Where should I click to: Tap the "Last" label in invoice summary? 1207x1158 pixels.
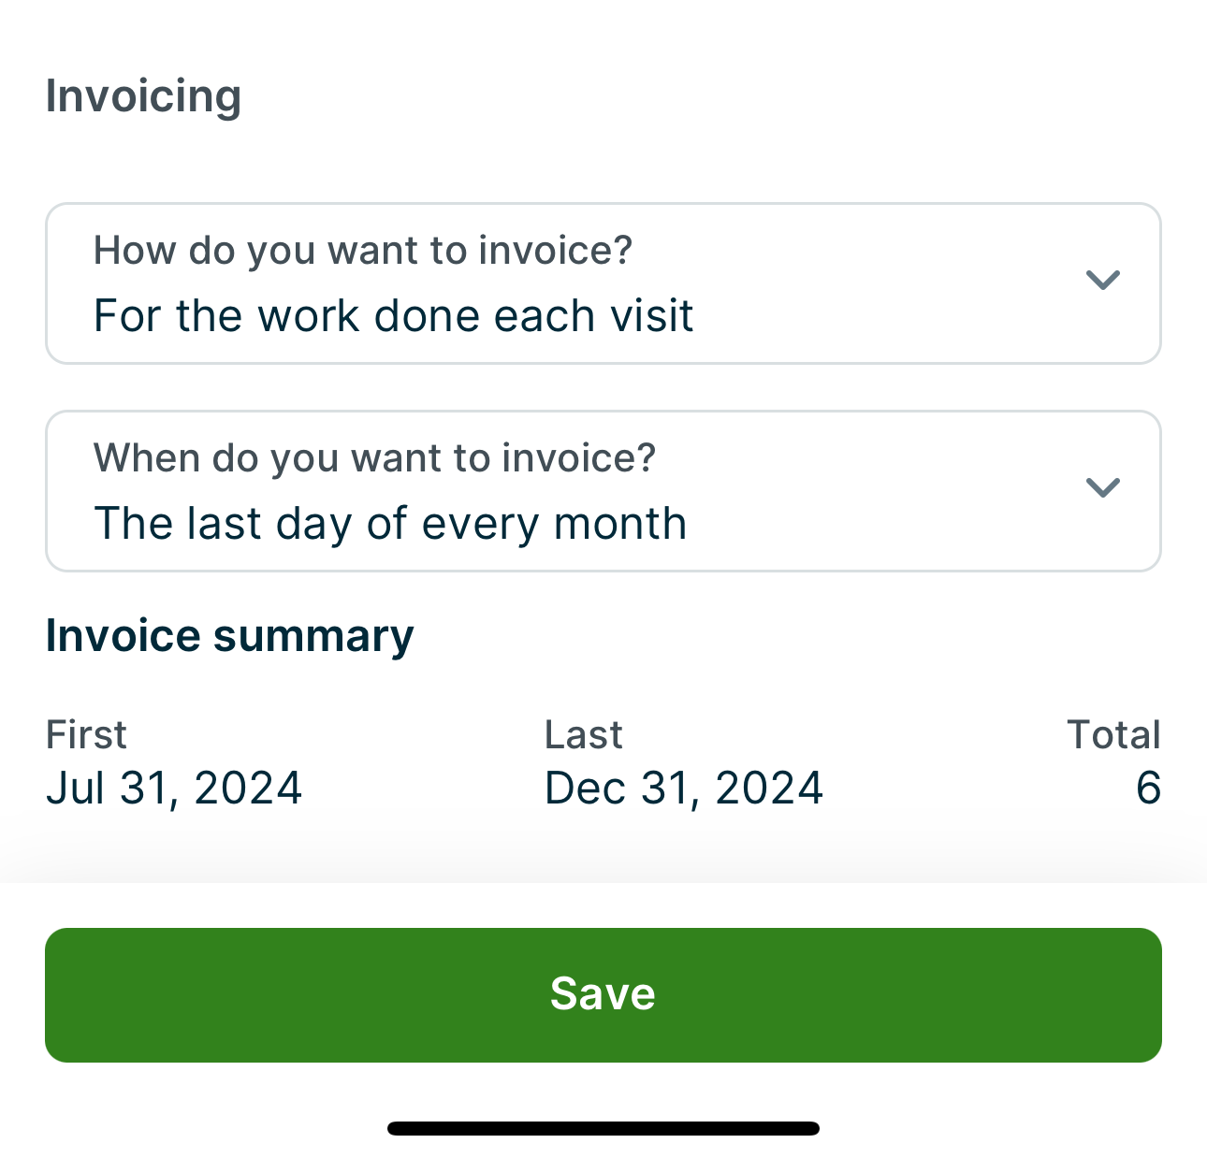pyautogui.click(x=583, y=735)
